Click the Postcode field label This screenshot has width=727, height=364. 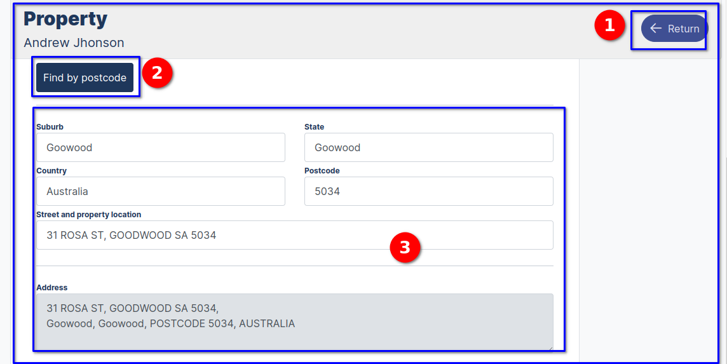point(322,171)
